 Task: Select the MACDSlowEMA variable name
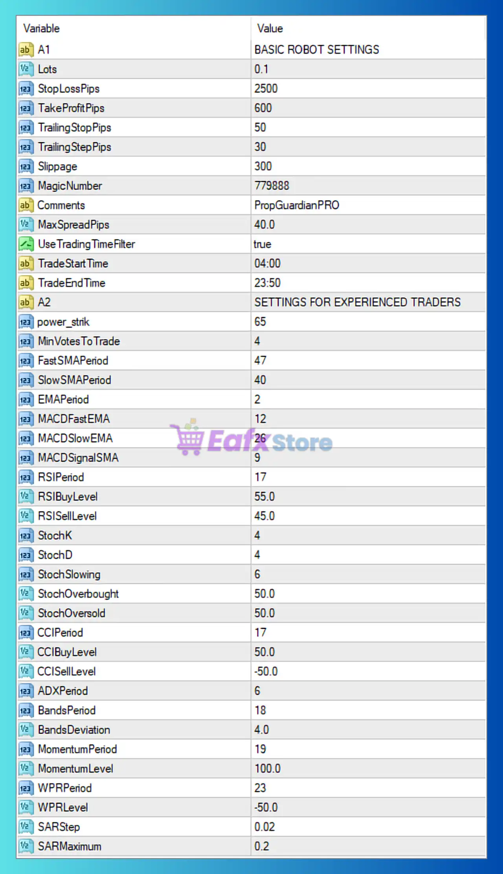click(75, 438)
